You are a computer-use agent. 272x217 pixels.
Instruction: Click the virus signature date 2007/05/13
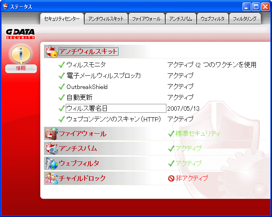pos(183,109)
